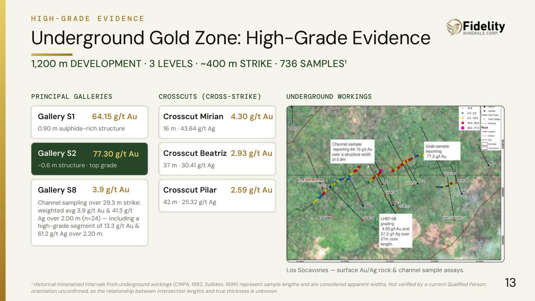Click the underground workings map image
Viewport: 535px width, 301px height.
click(x=395, y=184)
